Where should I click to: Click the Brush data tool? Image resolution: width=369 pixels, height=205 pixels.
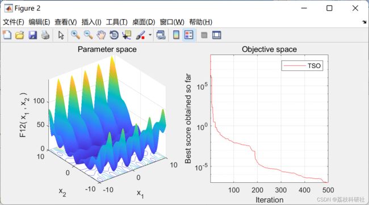tap(141, 35)
